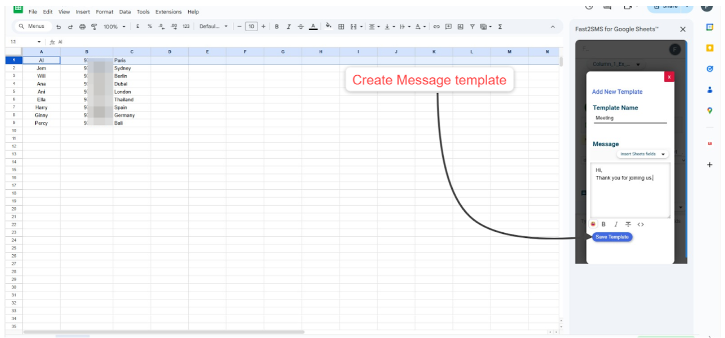Click the Functions sigma icon
The height and width of the screenshot is (338, 725).
500,27
